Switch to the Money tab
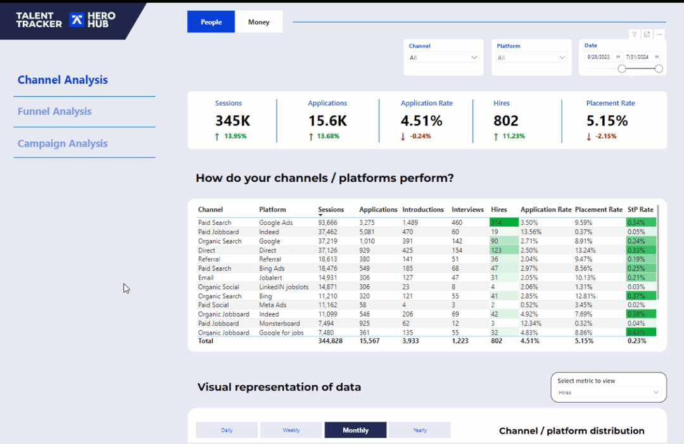Image resolution: width=684 pixels, height=444 pixels. coord(258,22)
